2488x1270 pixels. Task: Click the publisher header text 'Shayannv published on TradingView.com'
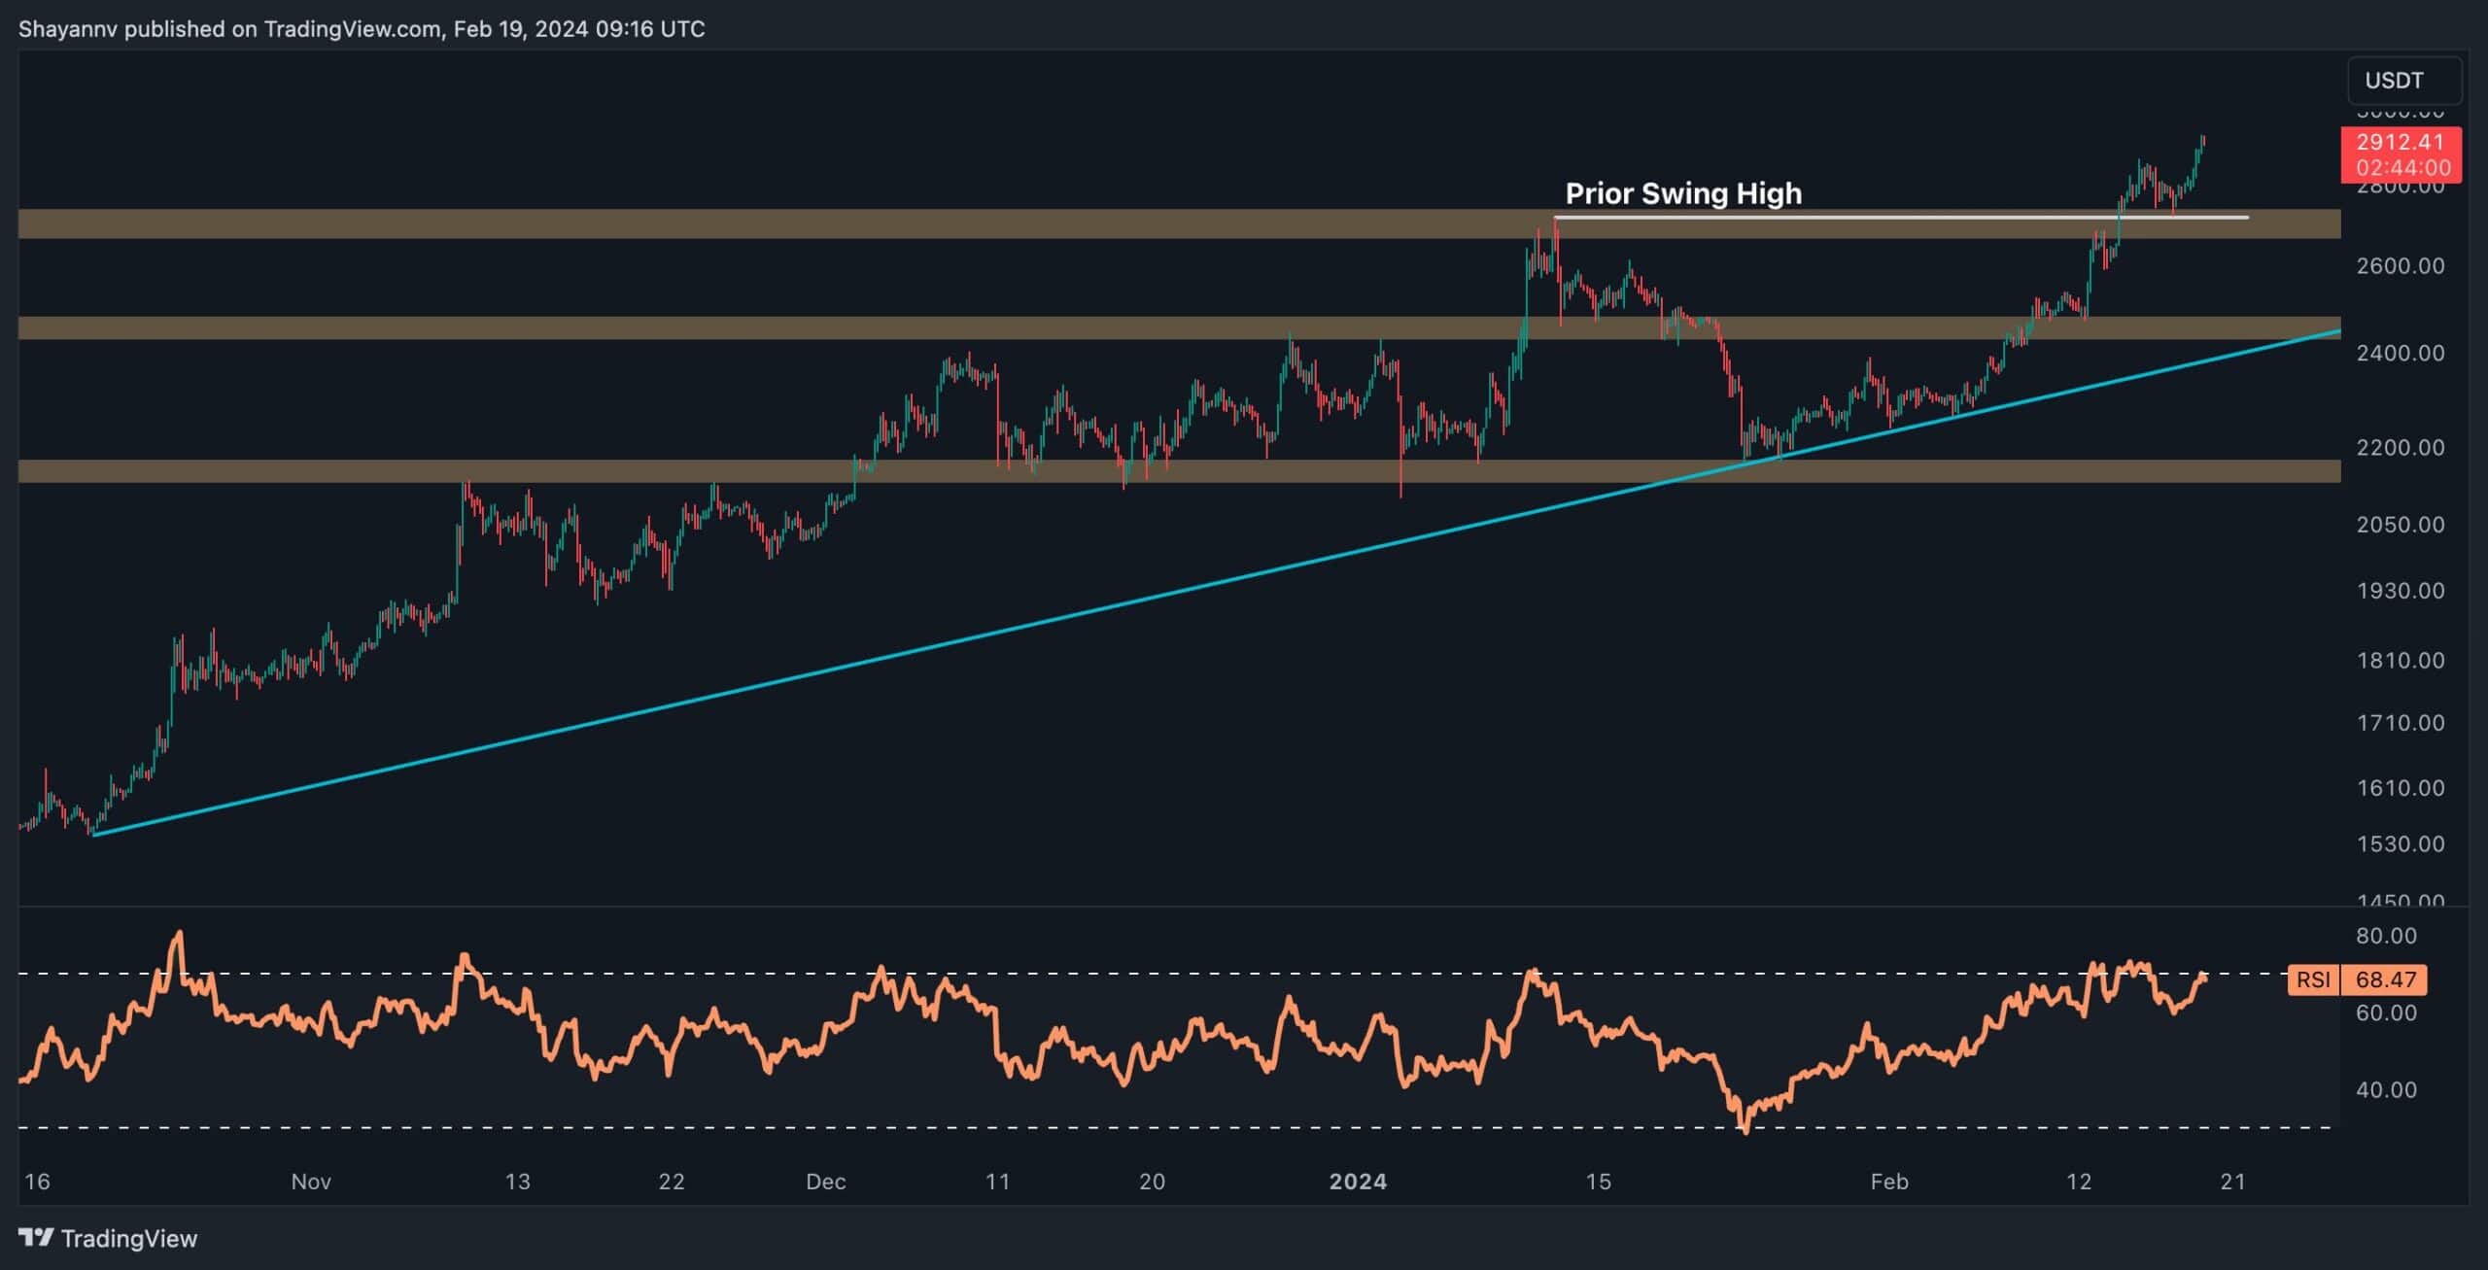click(x=230, y=29)
